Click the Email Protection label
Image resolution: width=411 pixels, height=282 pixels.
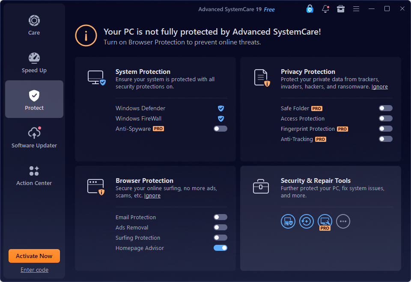tap(136, 217)
